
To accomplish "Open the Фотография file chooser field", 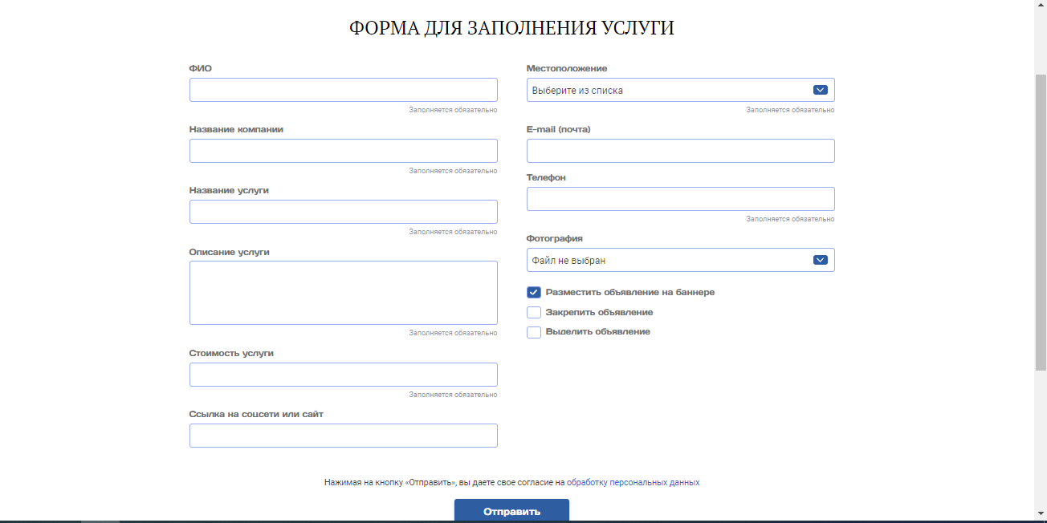I will click(681, 260).
